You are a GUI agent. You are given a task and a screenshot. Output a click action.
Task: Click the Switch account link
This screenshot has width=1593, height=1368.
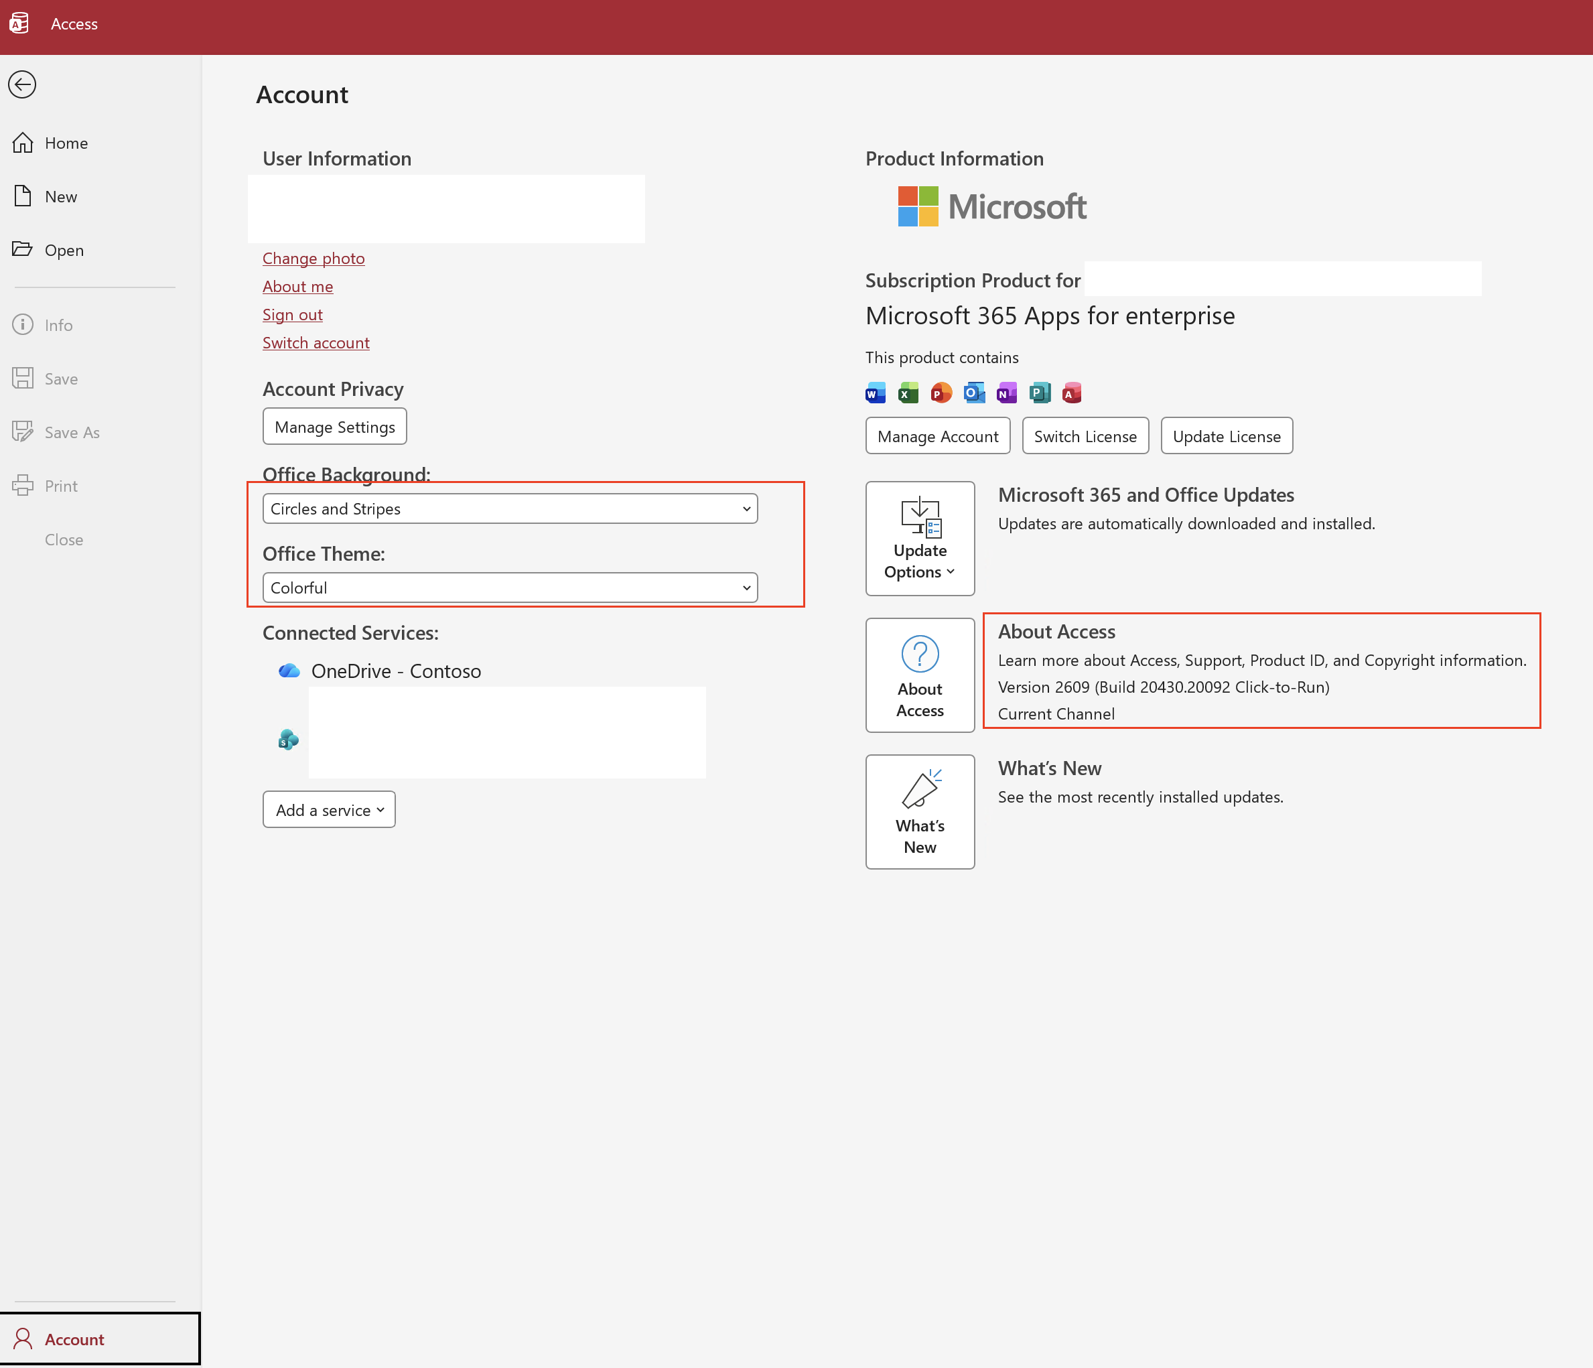pyautogui.click(x=316, y=343)
